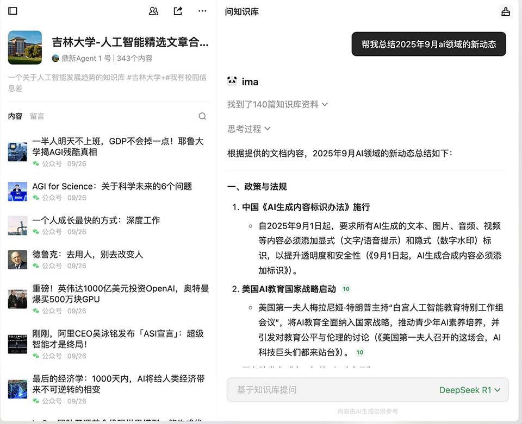Open article AGI for Science：关于科学未来的6个问题

112,186
